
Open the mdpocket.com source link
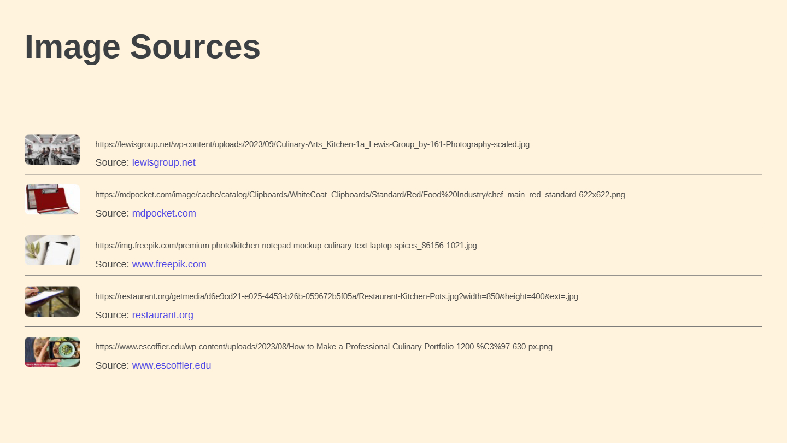click(164, 213)
